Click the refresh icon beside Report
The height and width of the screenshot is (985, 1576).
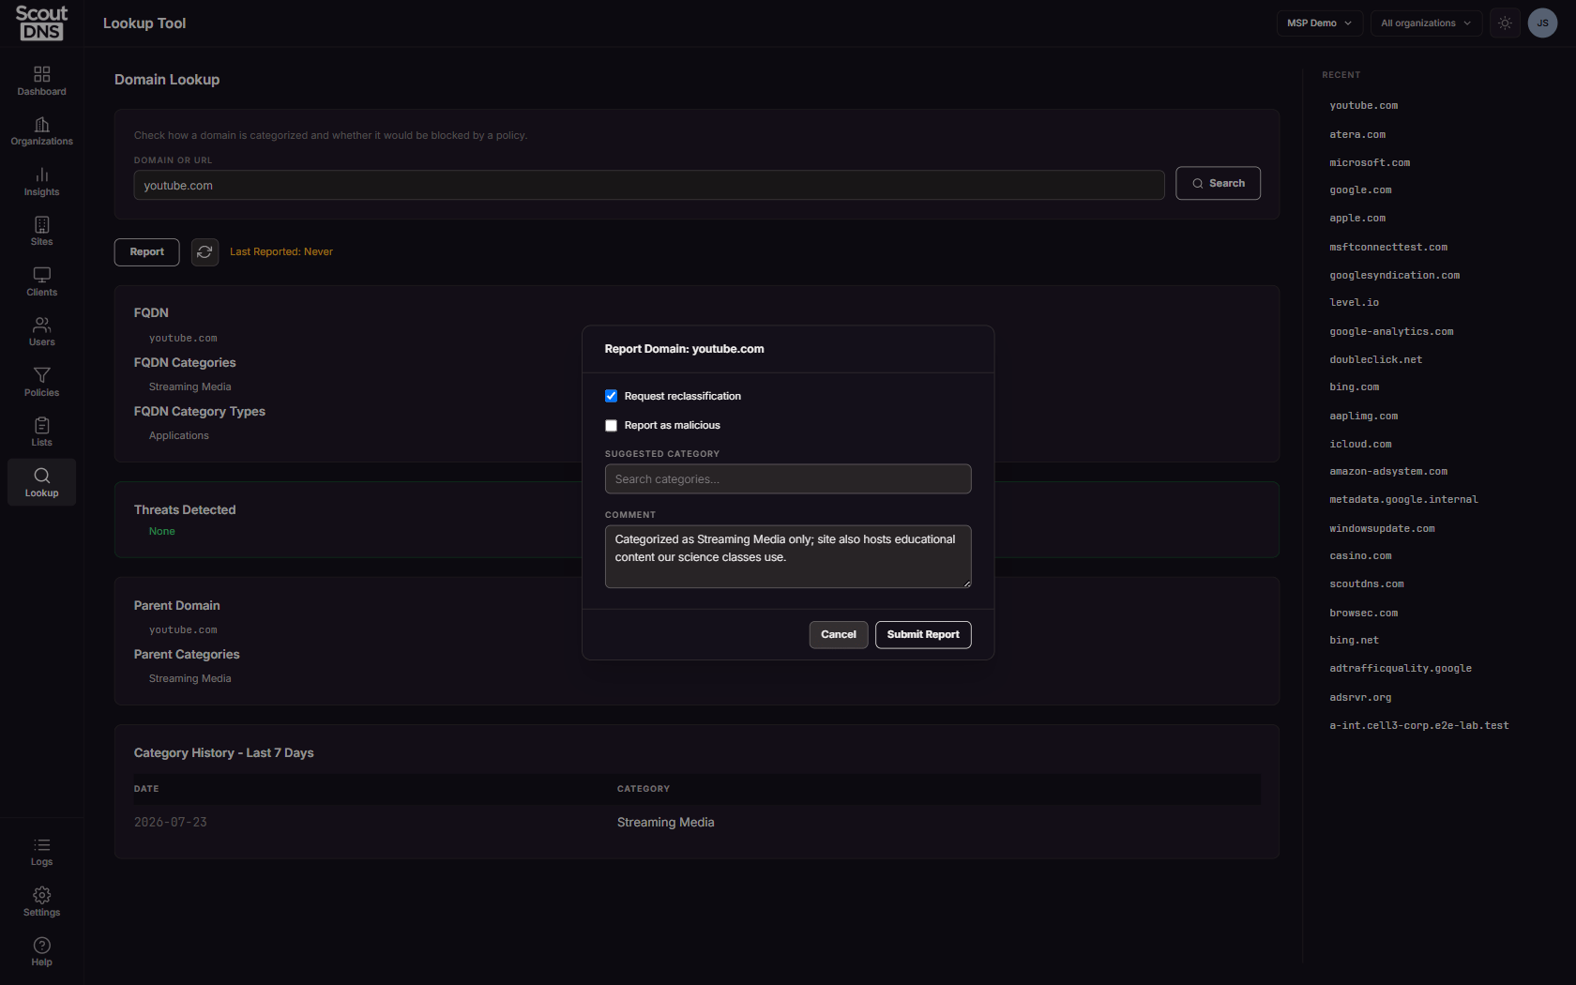[x=205, y=251]
